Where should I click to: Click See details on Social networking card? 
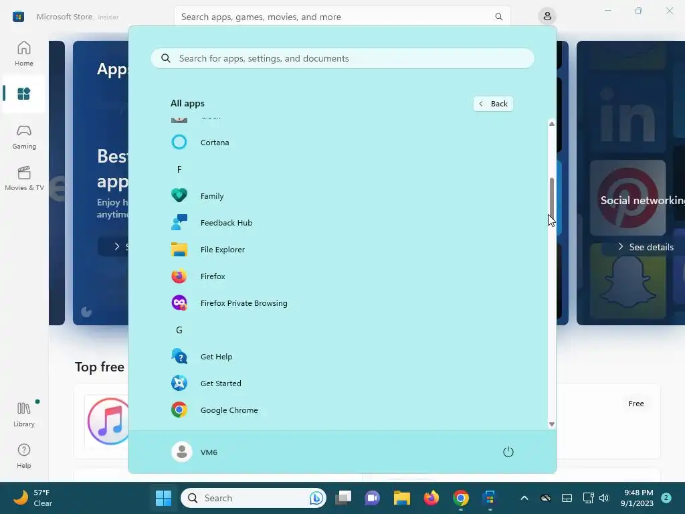click(x=646, y=247)
